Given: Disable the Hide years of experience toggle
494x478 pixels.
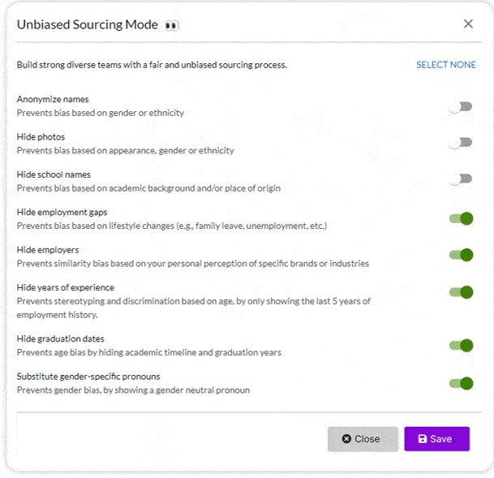Looking at the screenshot, I should point(461,292).
